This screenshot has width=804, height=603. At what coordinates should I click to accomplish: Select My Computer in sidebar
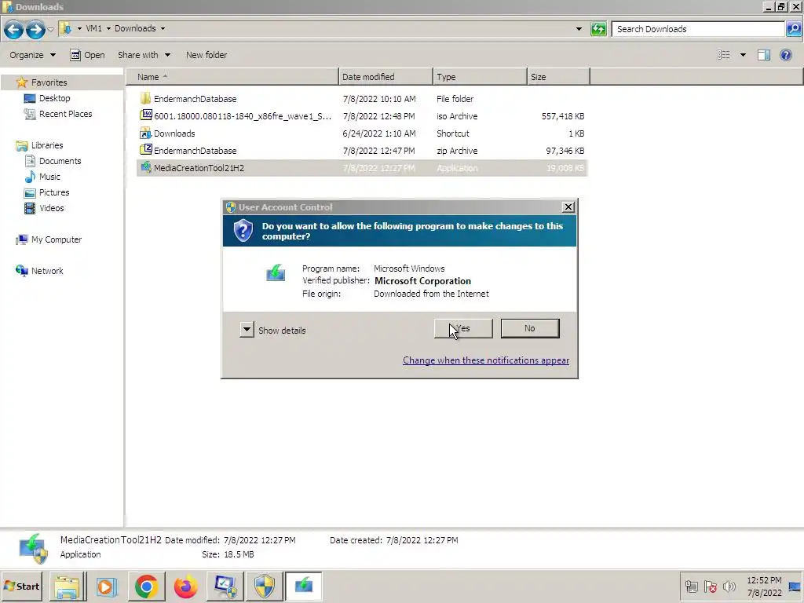point(56,240)
